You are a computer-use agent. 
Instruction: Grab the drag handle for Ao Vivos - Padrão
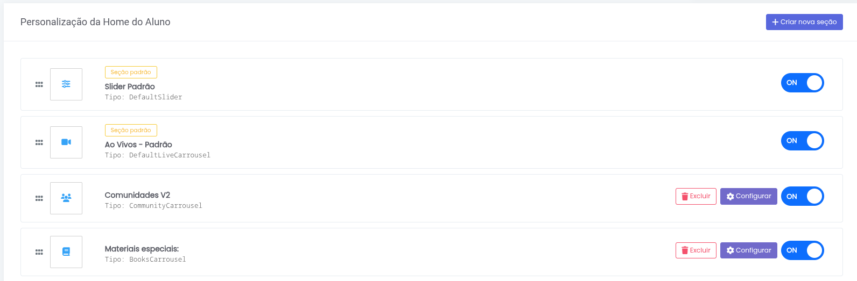(x=39, y=142)
